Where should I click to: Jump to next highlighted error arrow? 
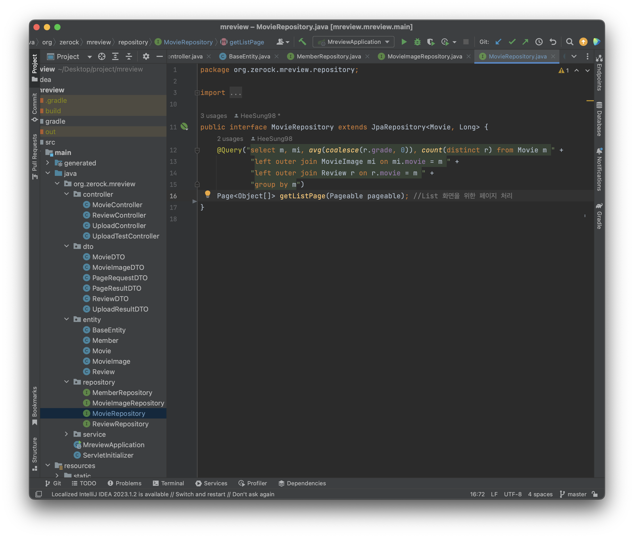click(587, 70)
